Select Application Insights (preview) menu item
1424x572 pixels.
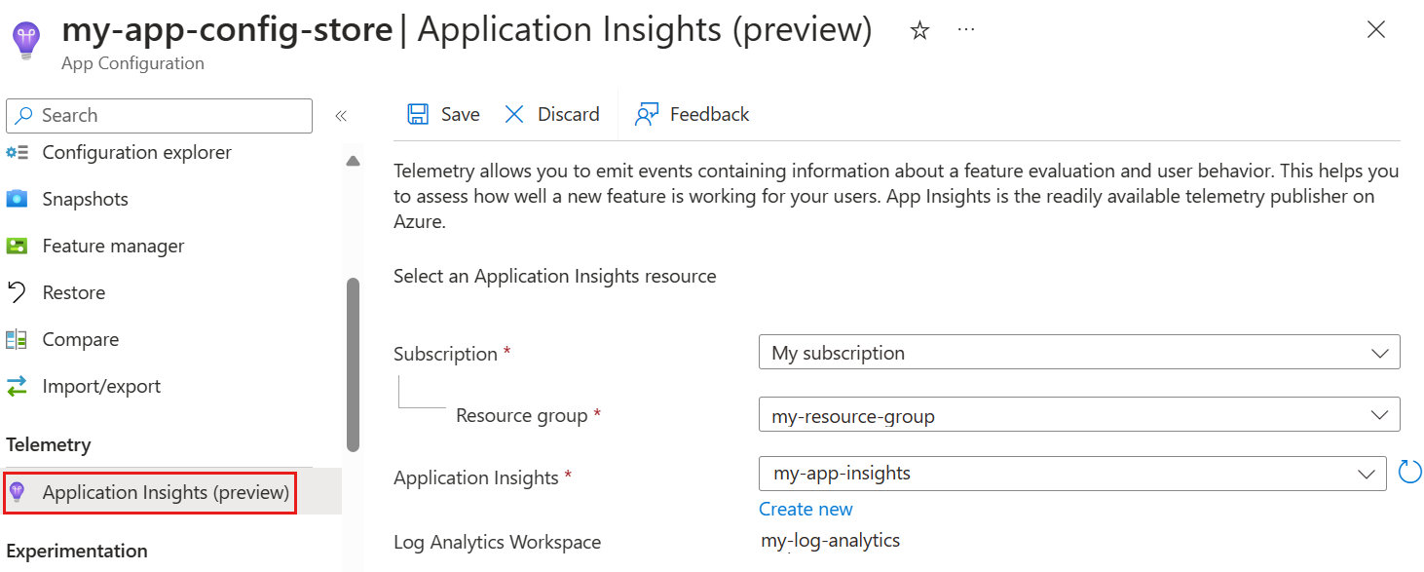166,492
